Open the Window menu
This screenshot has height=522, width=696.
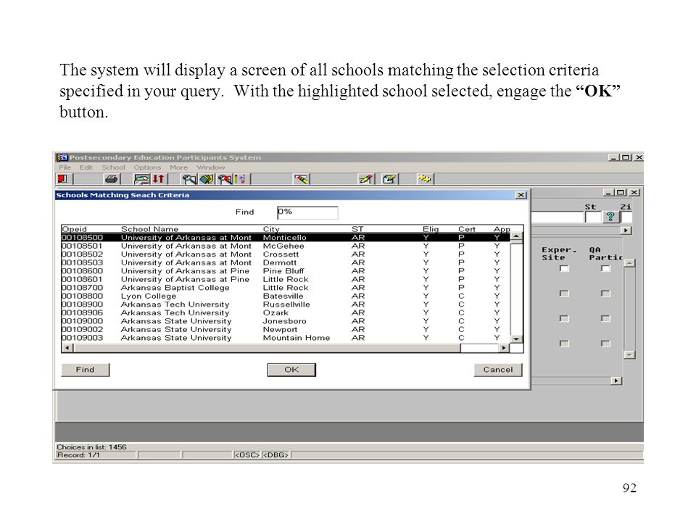[x=211, y=167]
